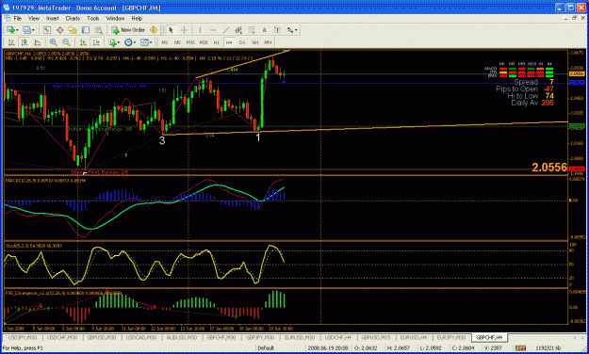The image size is (589, 354).
Task: Toggle chart Auto Scroll
Action: 83,42
